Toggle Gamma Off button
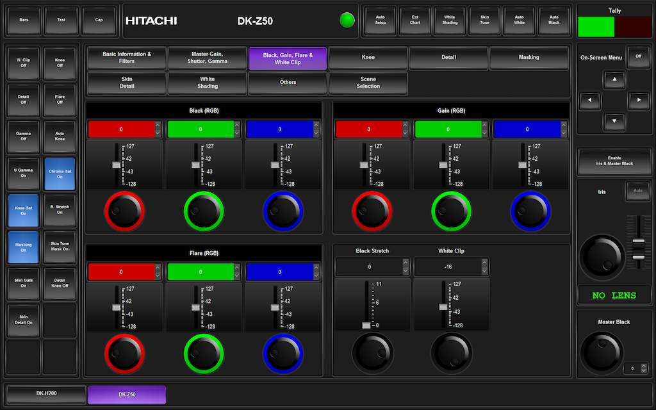The width and height of the screenshot is (656, 410). (x=24, y=137)
